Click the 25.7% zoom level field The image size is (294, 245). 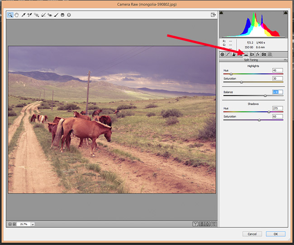(24, 224)
